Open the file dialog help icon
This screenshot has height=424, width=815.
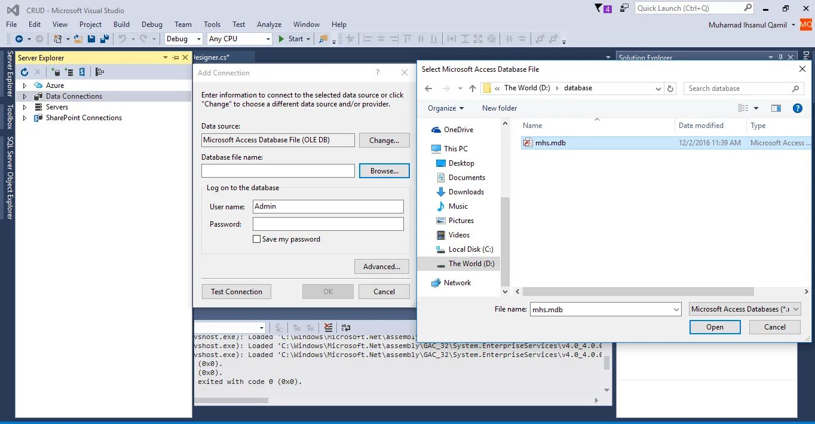[797, 108]
